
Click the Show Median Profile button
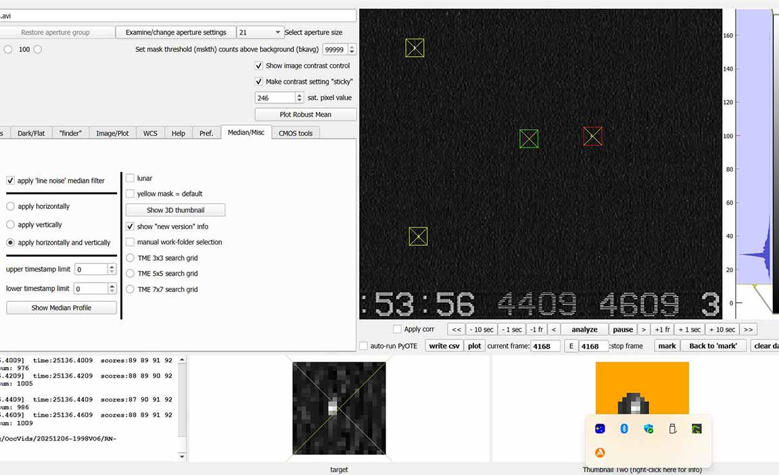(62, 307)
